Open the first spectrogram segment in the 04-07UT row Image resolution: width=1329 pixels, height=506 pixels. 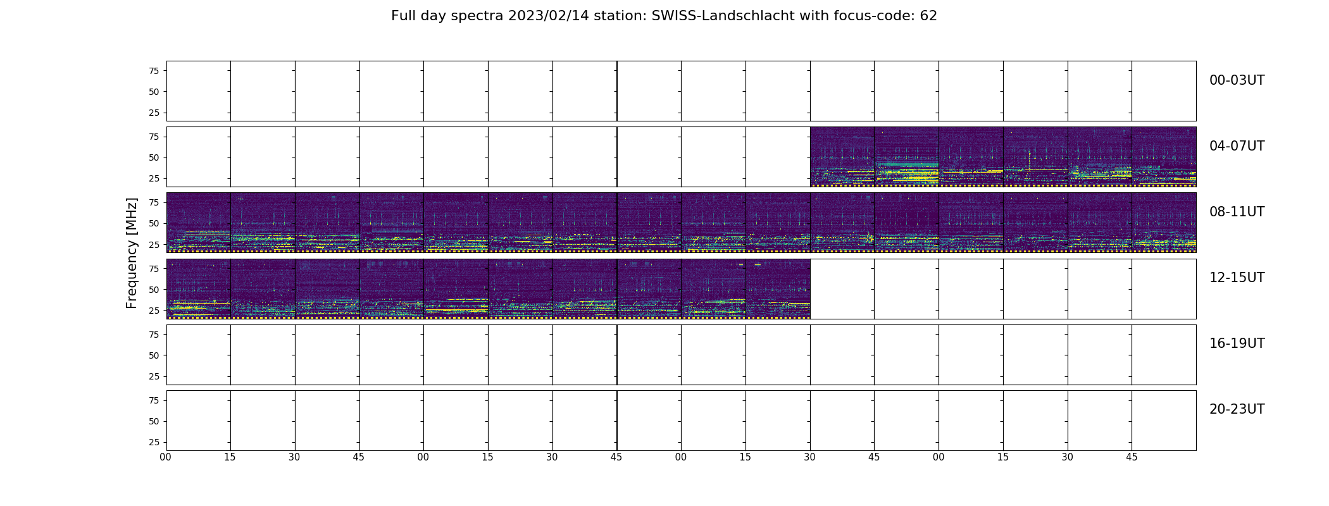click(842, 156)
